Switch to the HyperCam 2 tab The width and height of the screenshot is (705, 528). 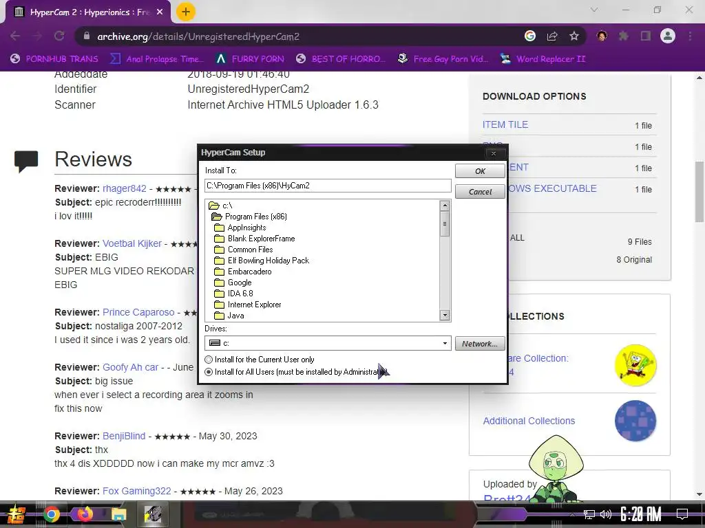coord(89,12)
